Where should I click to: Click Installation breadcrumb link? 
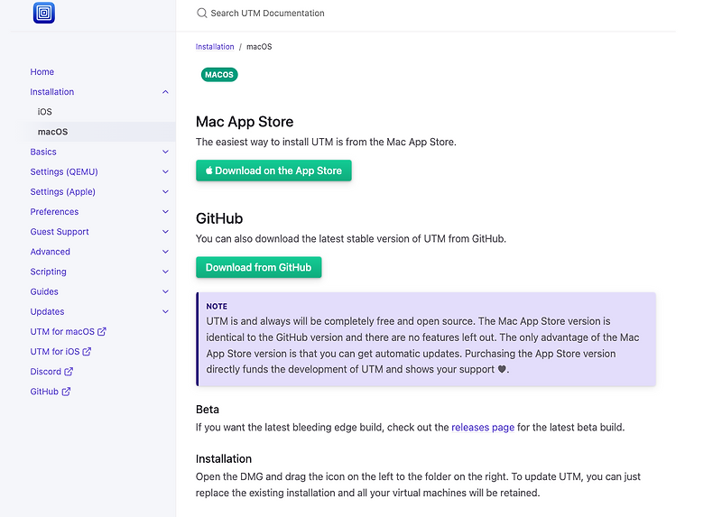215,47
